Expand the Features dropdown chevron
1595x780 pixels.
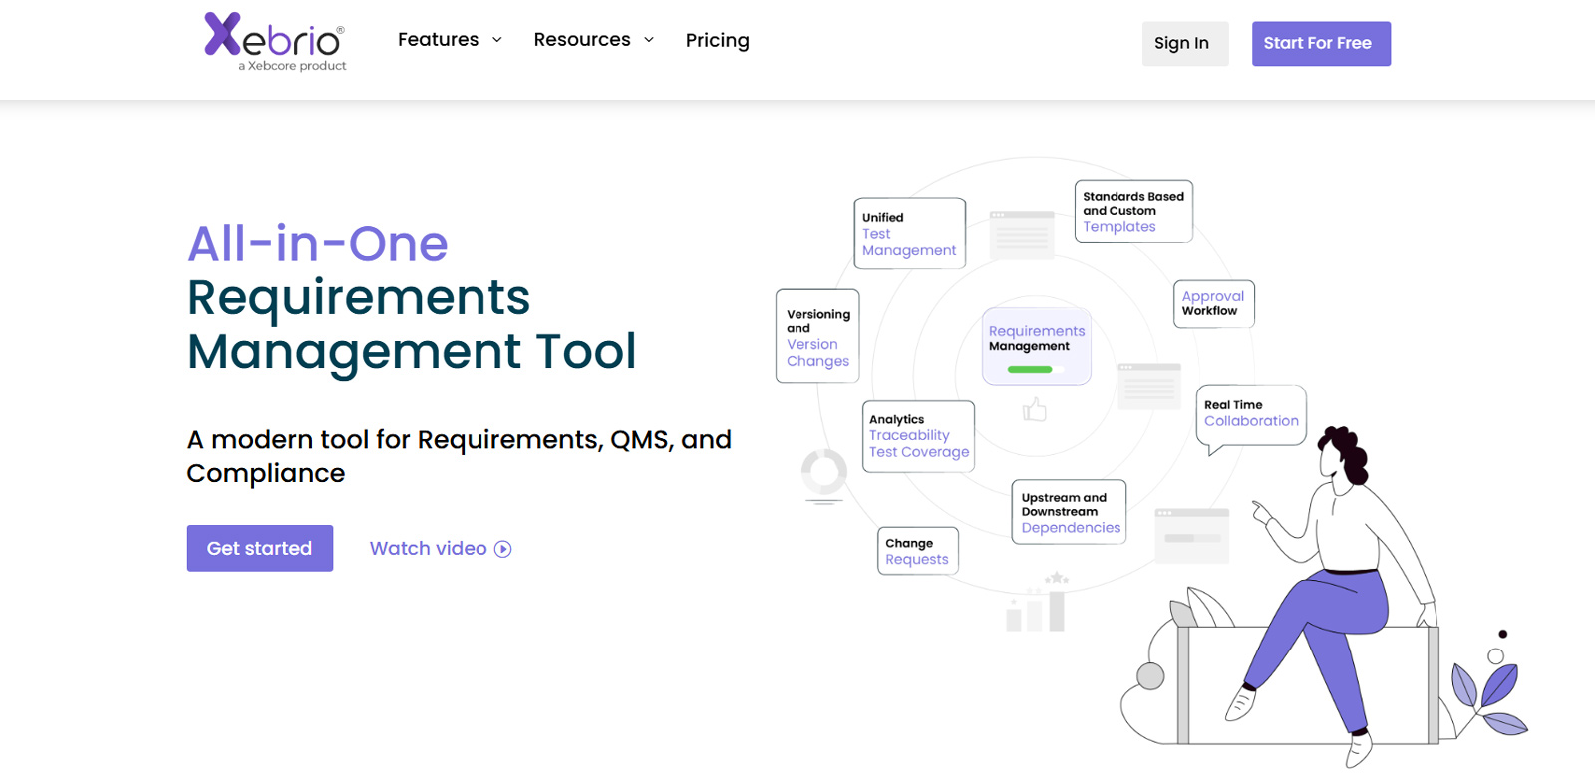coord(497,40)
